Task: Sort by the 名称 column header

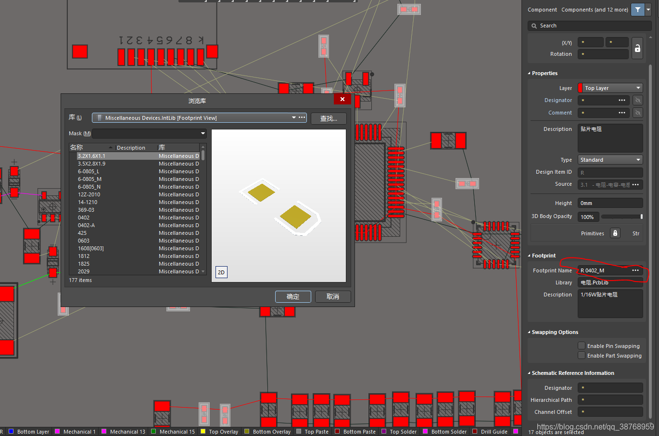Action: click(x=91, y=147)
